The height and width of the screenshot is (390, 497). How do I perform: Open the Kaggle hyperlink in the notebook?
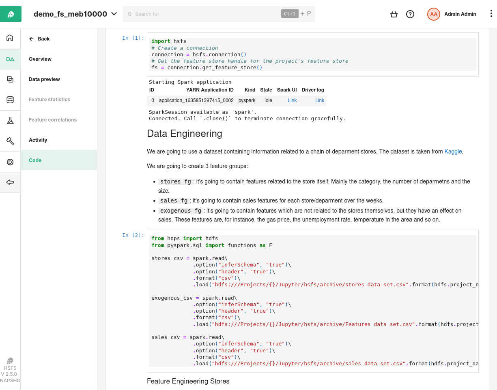coord(453,151)
